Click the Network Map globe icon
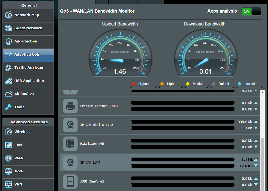This screenshot has width=268, height=191. pos(9,15)
